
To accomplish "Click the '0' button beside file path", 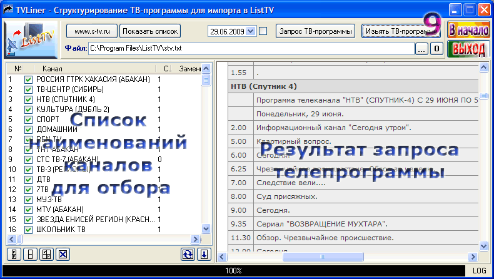I will 436,49.
